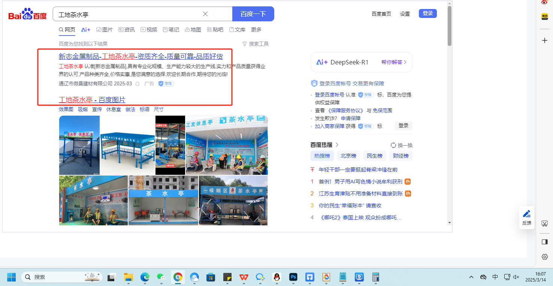553x286 pixels.
Task: Switch to the 图片 tab
Action: tap(105, 30)
